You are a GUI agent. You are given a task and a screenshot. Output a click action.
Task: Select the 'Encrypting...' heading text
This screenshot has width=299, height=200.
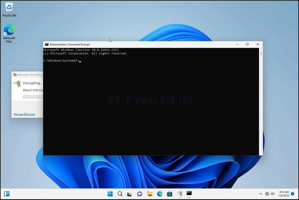(32, 83)
